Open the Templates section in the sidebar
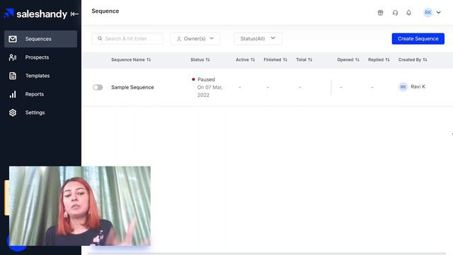 (x=38, y=76)
